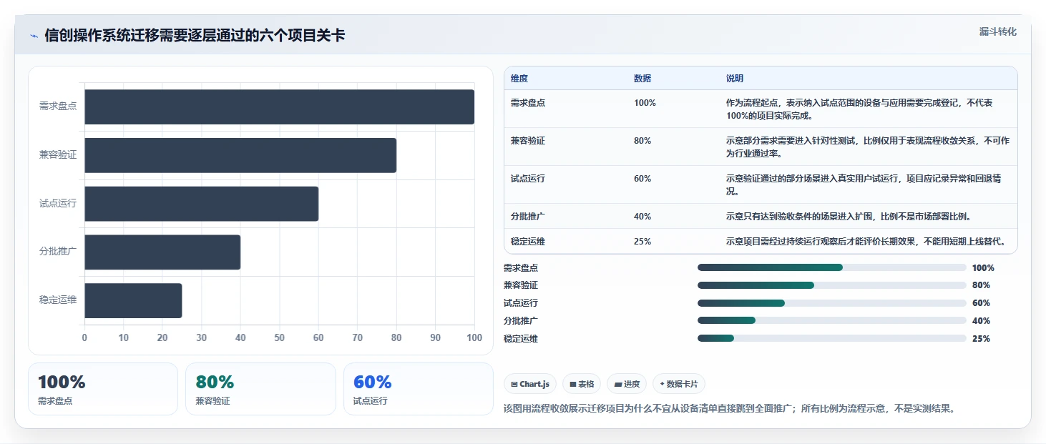This screenshot has height=444, width=1046.
Task: Click the 试点运行 progress bar
Action: coord(831,303)
